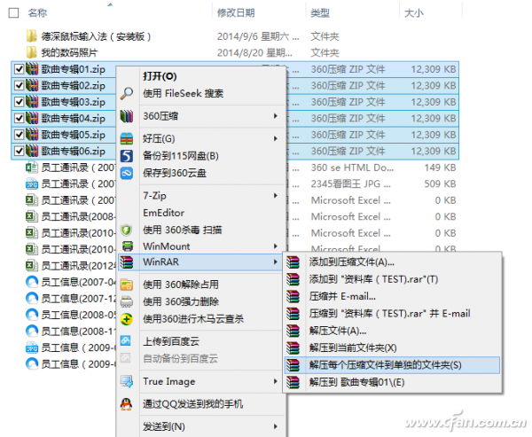Choose 使用 FileSeek 搜索

(x=184, y=93)
